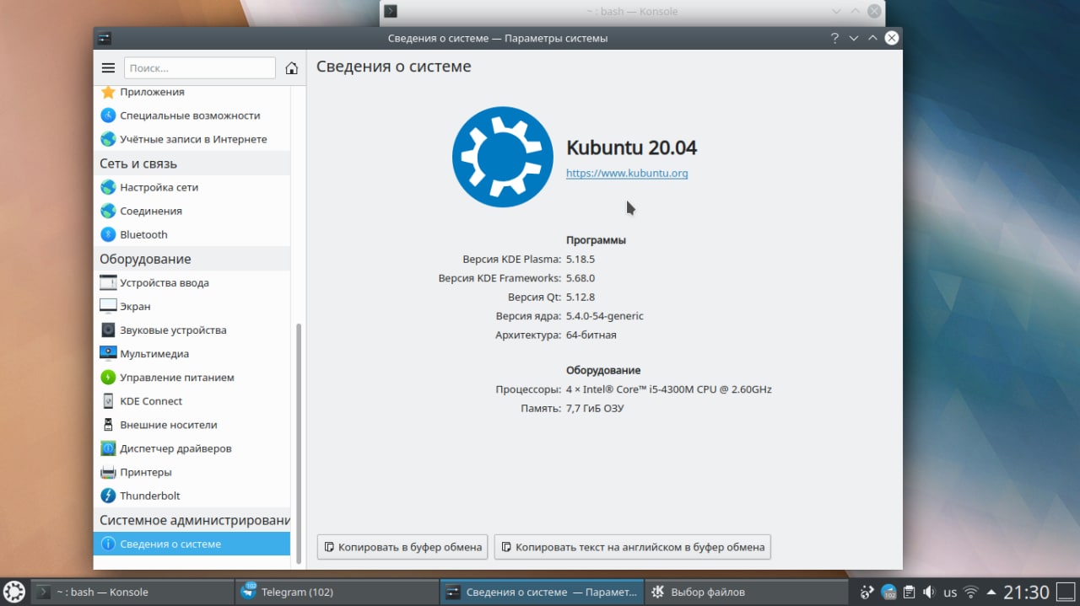Click Копировать текст на английском button
This screenshot has height=606, width=1080.
coord(633,547)
